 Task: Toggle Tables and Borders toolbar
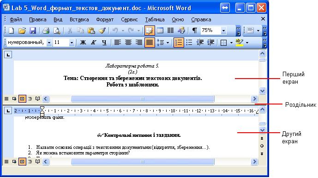[x=150, y=31]
